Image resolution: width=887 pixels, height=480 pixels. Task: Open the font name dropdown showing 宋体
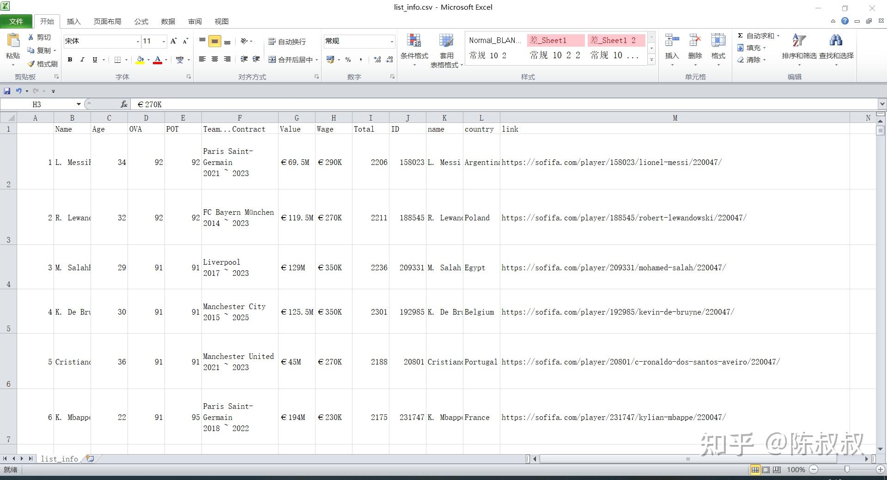coord(137,42)
